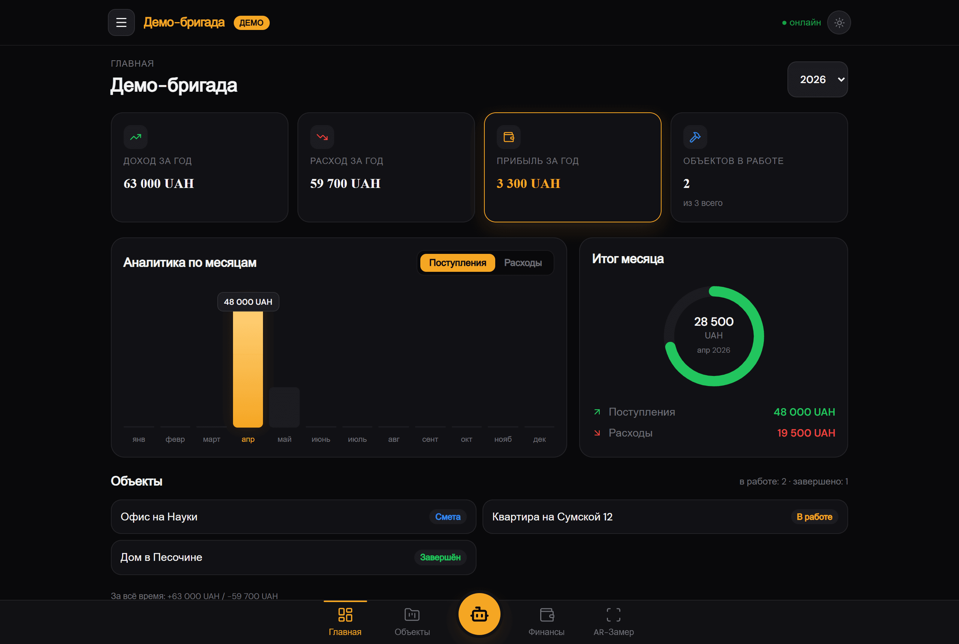Go to the Главная tab
This screenshot has height=644, width=959.
click(x=345, y=622)
